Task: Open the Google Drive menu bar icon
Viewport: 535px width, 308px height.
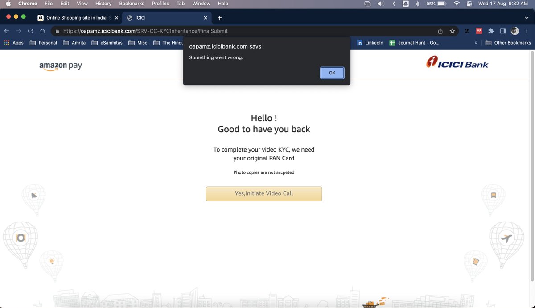Action: coord(406,4)
